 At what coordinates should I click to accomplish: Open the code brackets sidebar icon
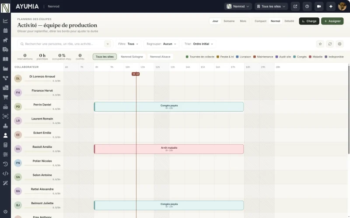[x=5, y=174]
